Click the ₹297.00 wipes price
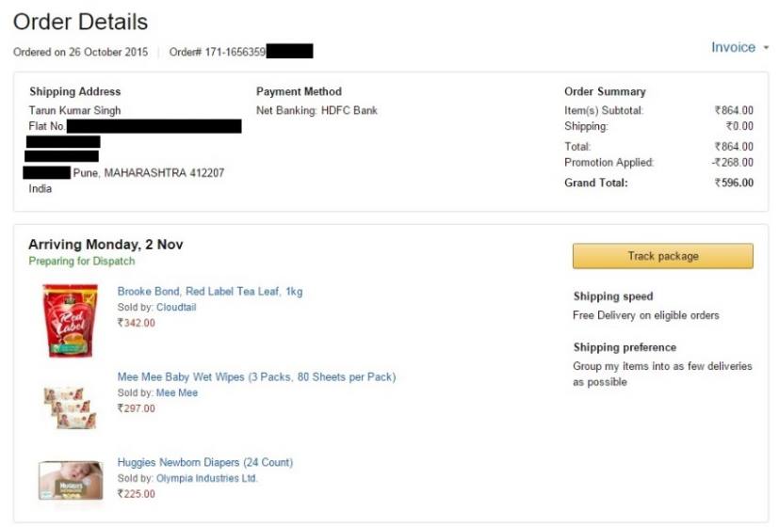779x527 pixels. click(x=137, y=408)
